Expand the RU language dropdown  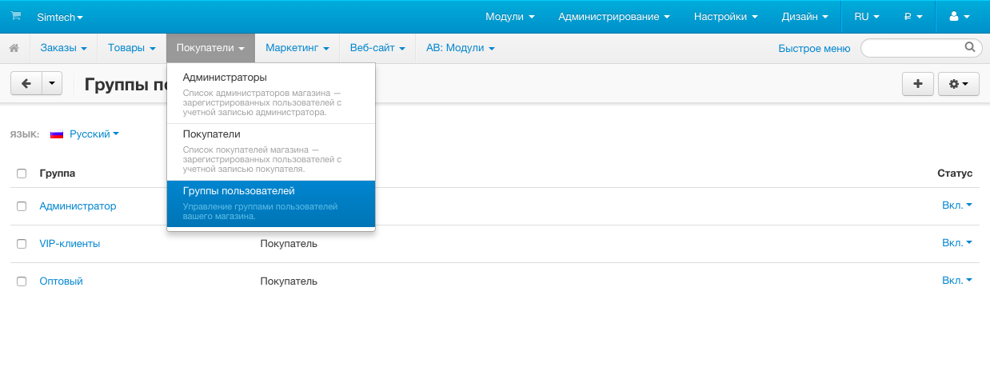point(867,16)
